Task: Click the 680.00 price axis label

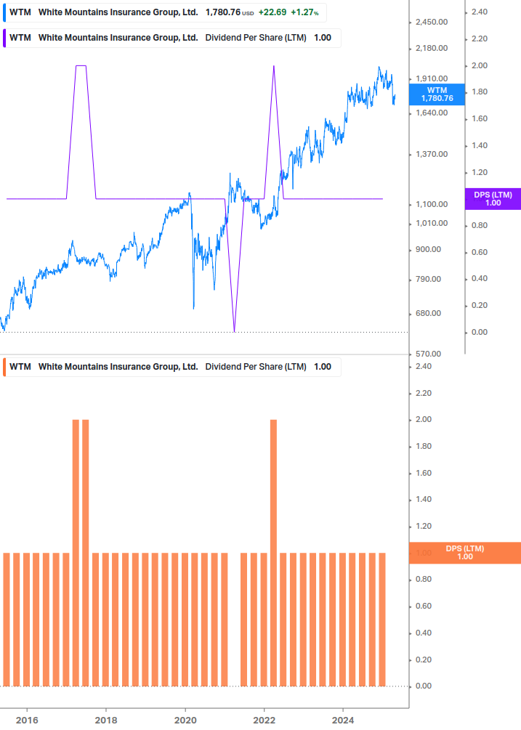Action: click(x=428, y=313)
